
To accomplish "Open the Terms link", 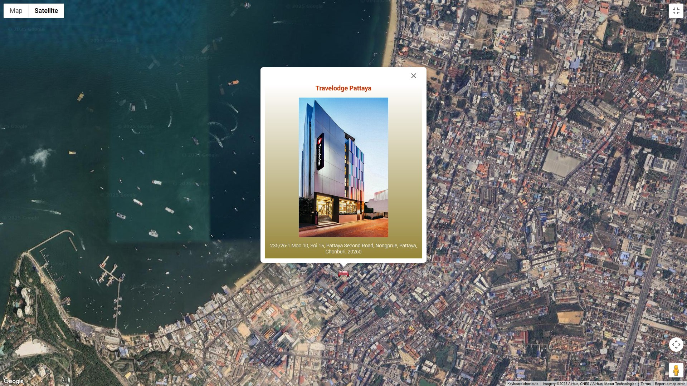I will pyautogui.click(x=645, y=383).
